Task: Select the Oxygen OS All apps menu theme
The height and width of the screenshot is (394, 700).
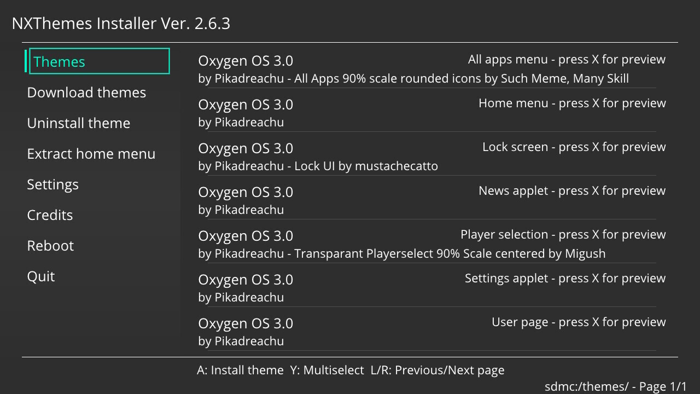Action: tap(431, 68)
